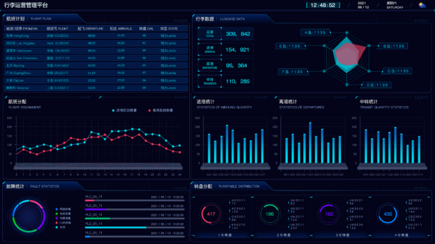The width and height of the screenshot is (435, 244).
Task: Click the 154,921 arrival value
Action: (x=237, y=50)
